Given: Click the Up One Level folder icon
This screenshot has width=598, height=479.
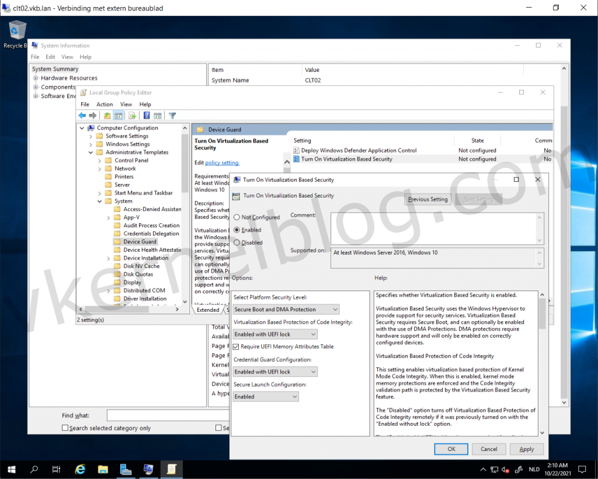Looking at the screenshot, I should pyautogui.click(x=107, y=115).
